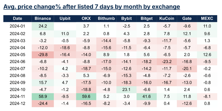Click the Binance column header
The width and height of the screenshot is (222, 111).
(x=42, y=19)
